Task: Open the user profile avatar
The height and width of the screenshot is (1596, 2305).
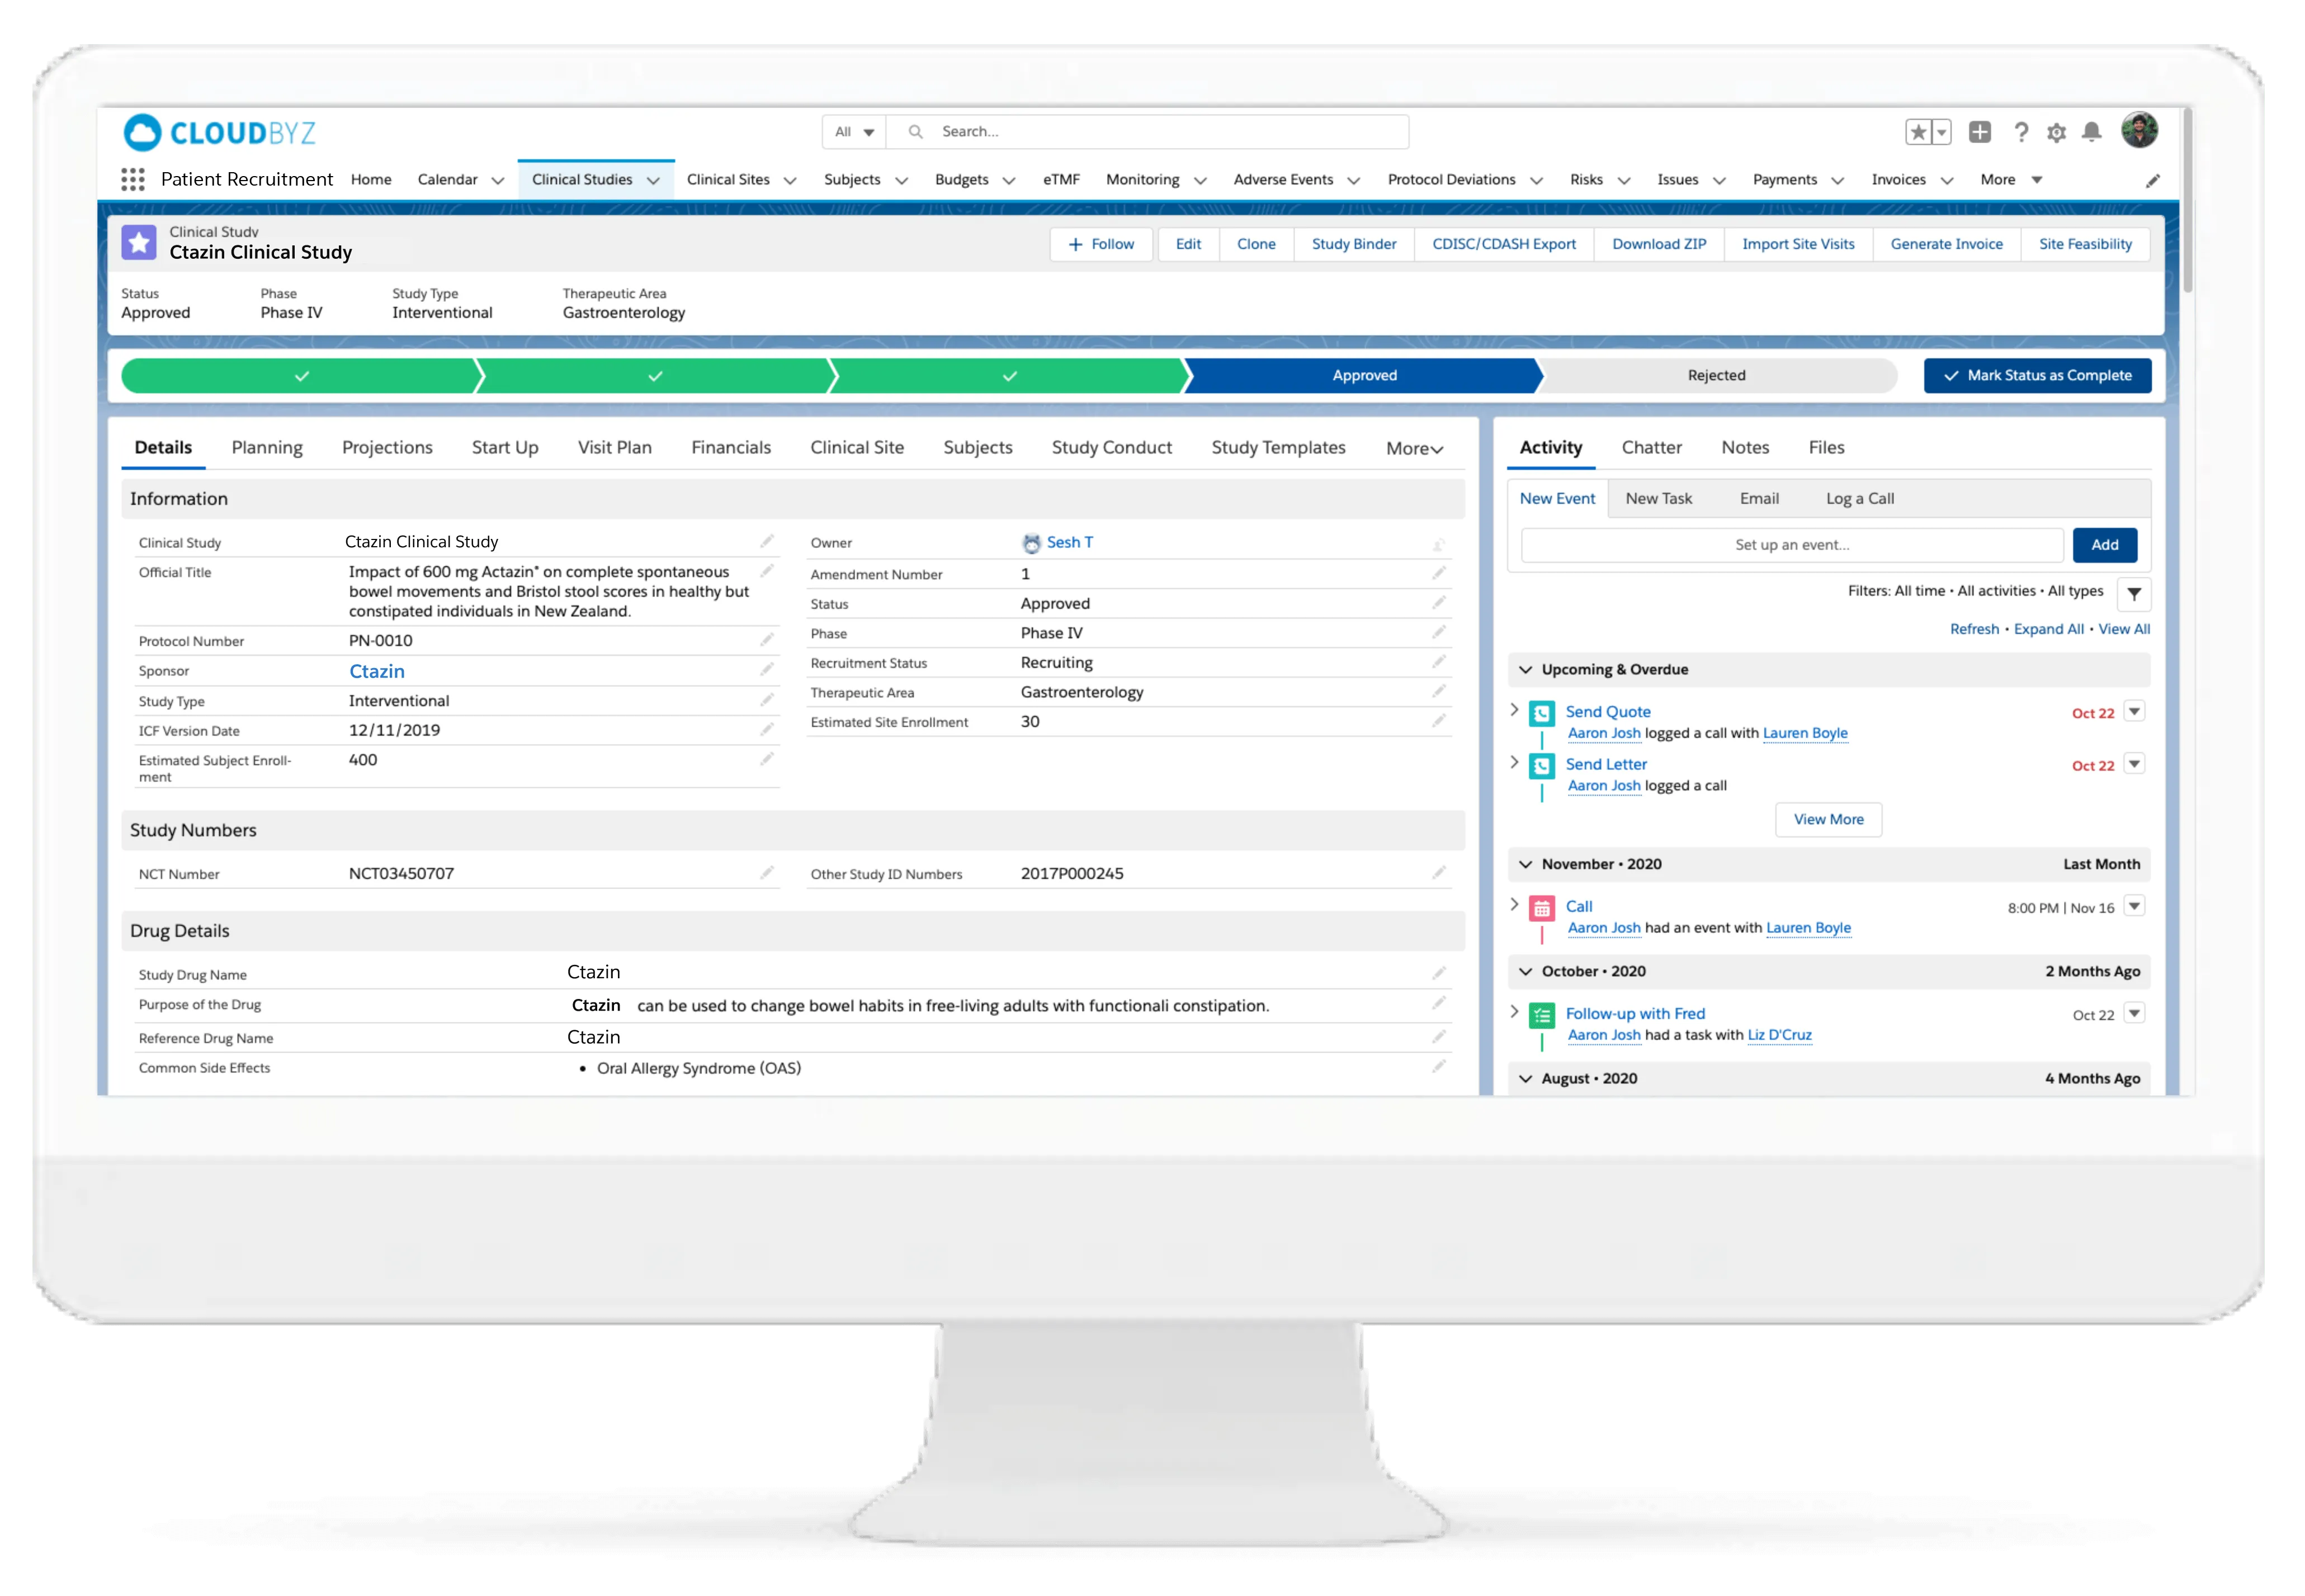Action: click(2139, 130)
